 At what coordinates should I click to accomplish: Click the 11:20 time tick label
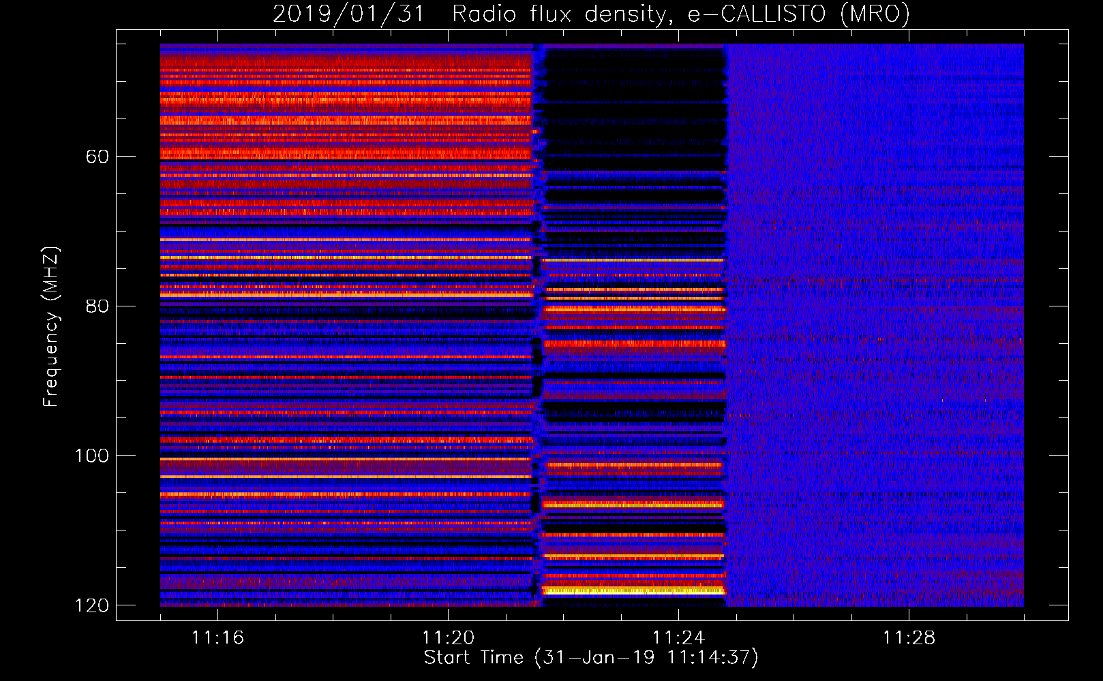pyautogui.click(x=448, y=637)
